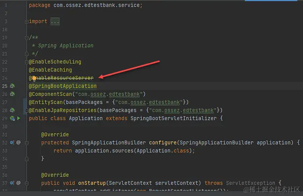303x196 pixels.
Task: Click the @ gutter marker on line 37
Action: click(18, 183)
